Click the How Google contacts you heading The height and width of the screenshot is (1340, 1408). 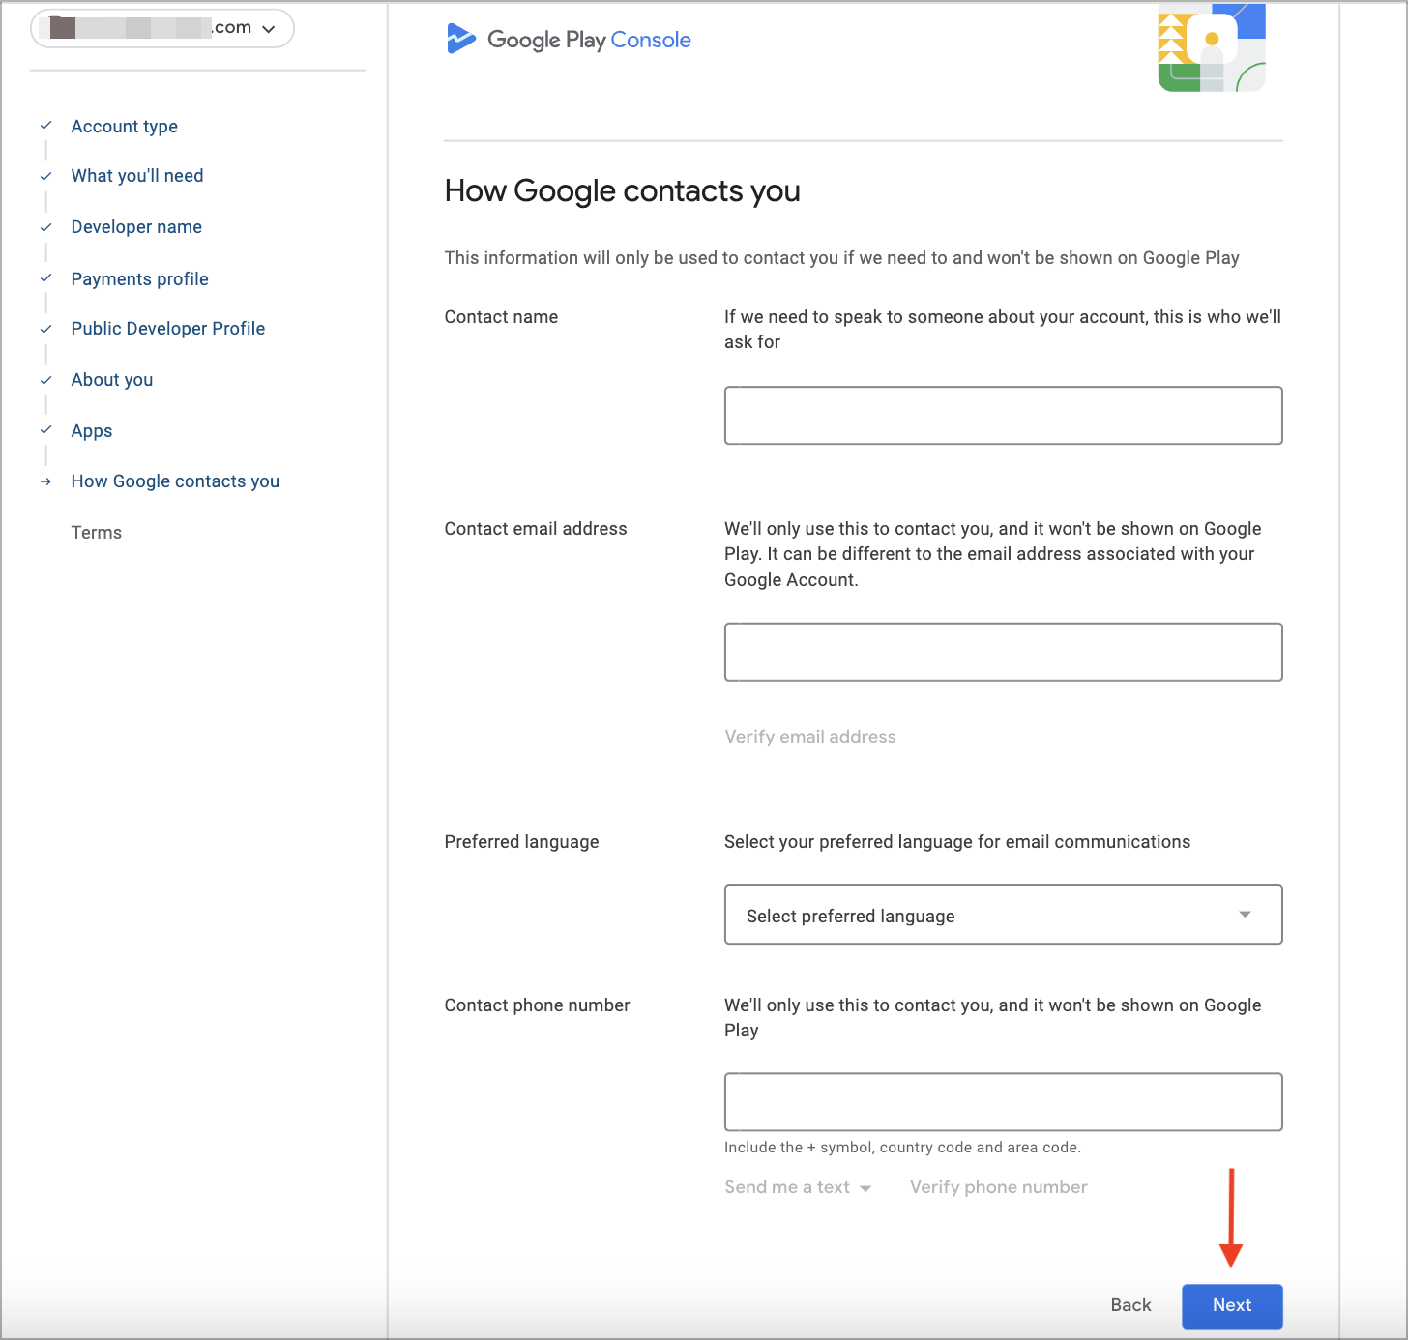pos(623,191)
